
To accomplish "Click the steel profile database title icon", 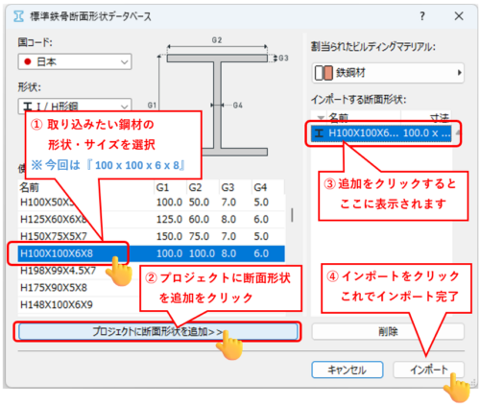I will click(x=18, y=16).
